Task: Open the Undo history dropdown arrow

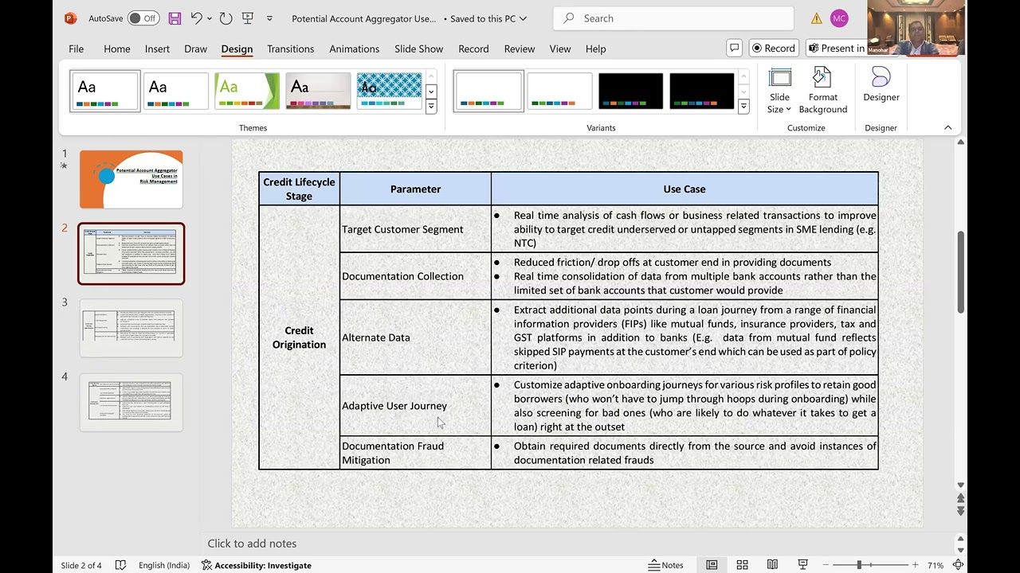Action: point(210,18)
